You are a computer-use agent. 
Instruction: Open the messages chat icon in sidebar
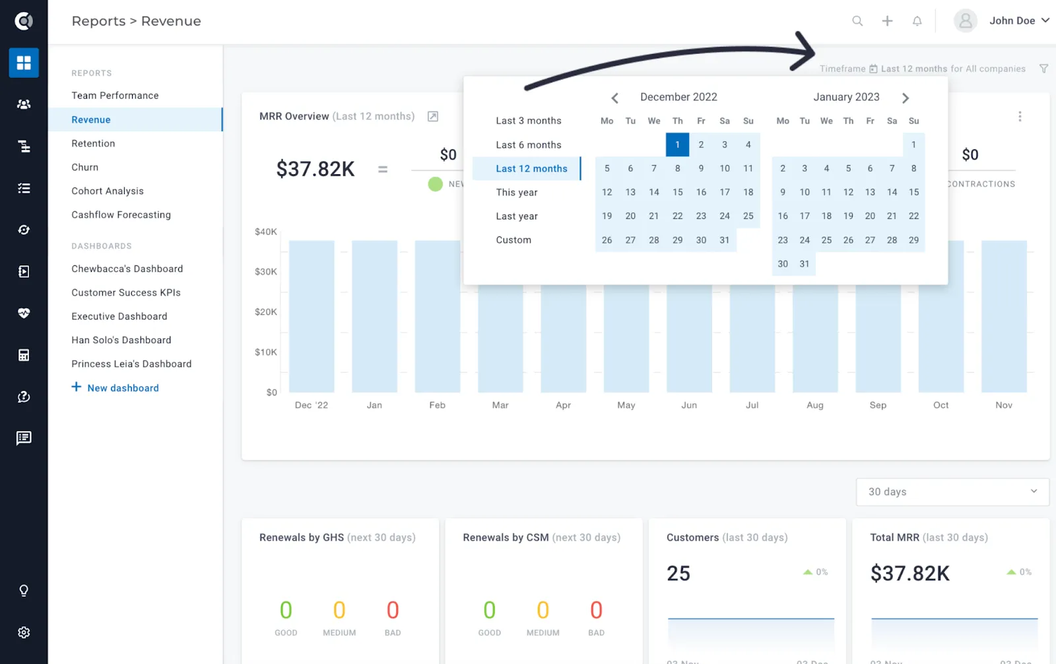(24, 438)
